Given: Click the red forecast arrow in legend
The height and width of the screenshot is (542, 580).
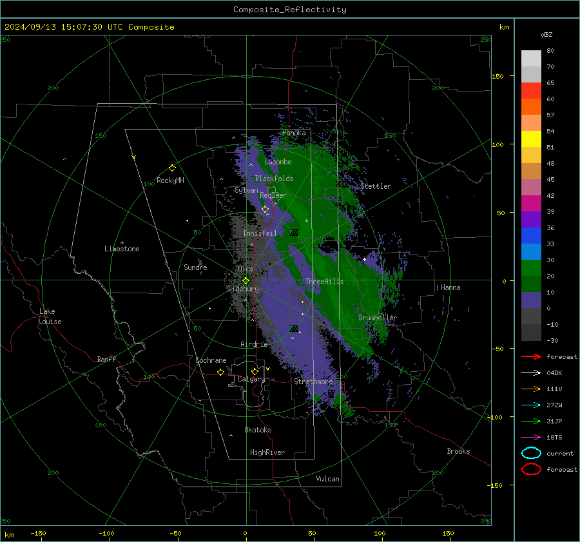Looking at the screenshot, I should 531,356.
